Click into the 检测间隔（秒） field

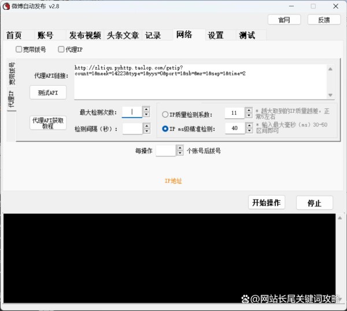tap(132, 129)
